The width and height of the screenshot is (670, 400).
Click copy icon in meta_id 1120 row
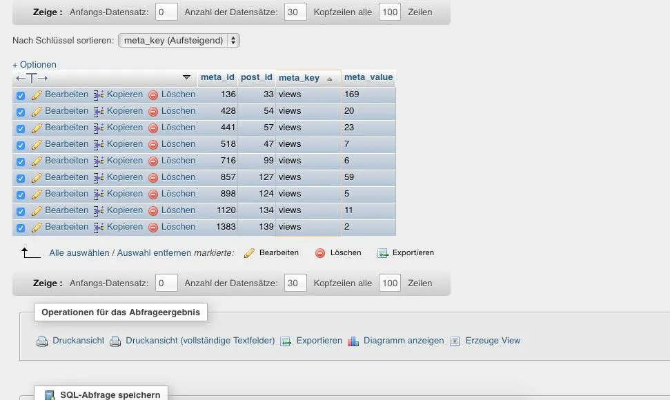(x=99, y=211)
